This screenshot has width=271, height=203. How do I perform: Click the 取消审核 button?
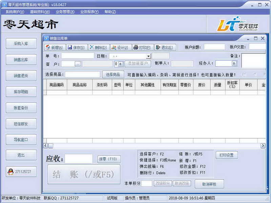209,184
